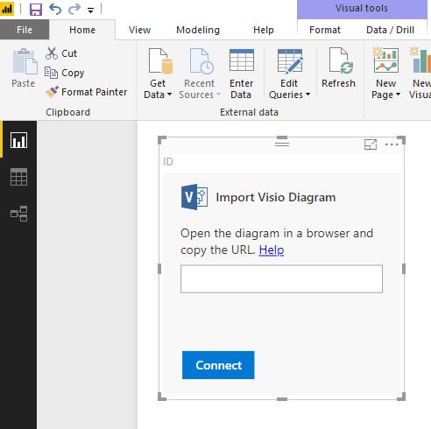Switch to the View ribbon tab

139,30
